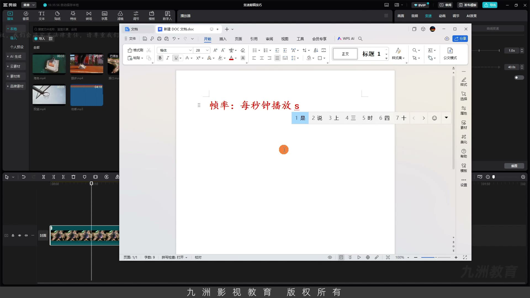Click the 重置 button in 剪映 speed panel

(x=514, y=166)
